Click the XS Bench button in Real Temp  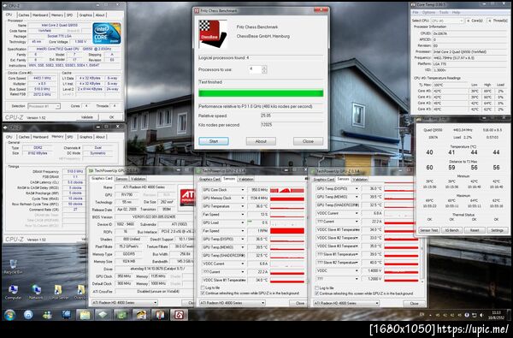[x=451, y=230]
